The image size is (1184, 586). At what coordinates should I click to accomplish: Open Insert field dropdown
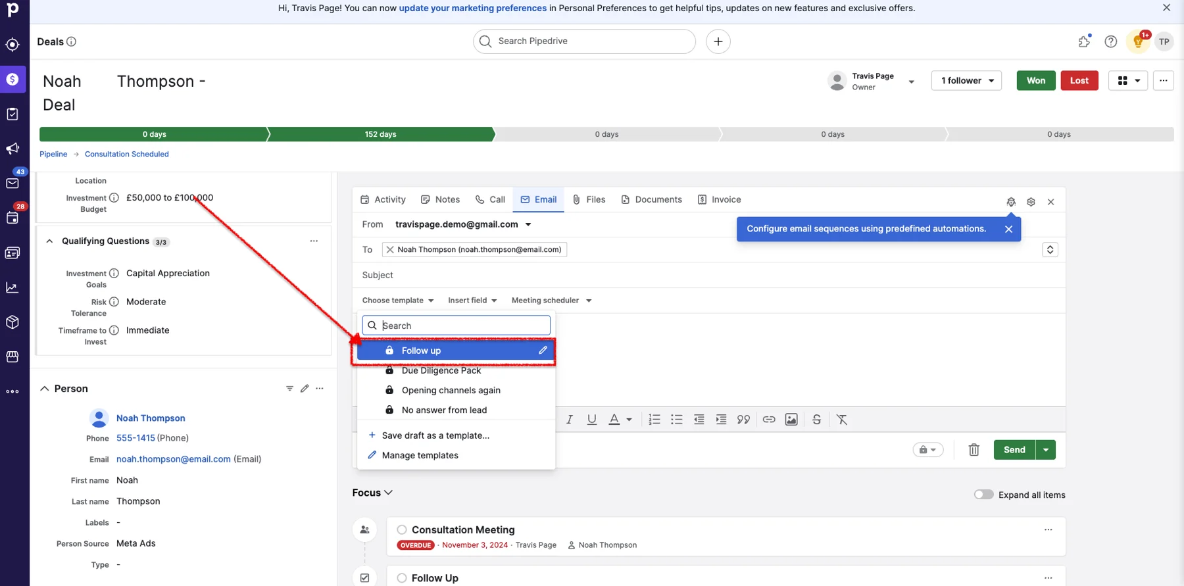[472, 301]
